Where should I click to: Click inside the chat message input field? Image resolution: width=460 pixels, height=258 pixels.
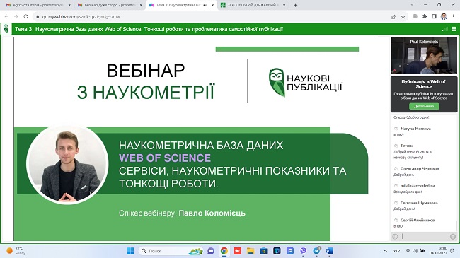pyautogui.click(x=425, y=236)
